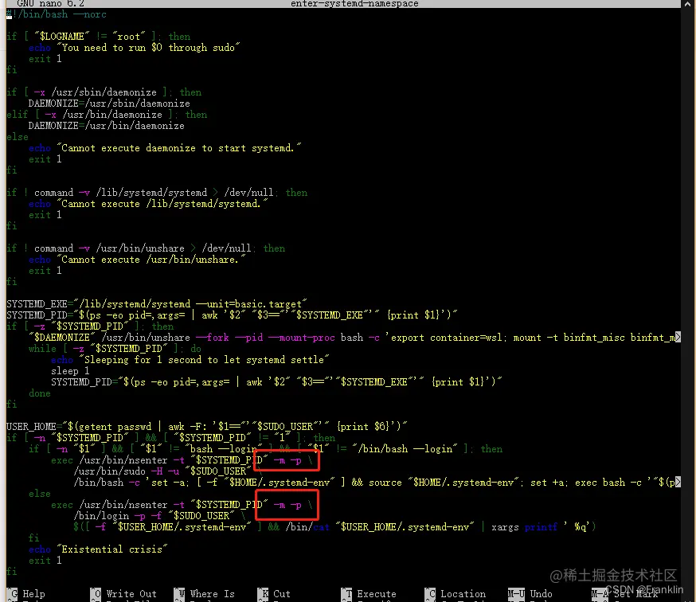Click the "Sleeping for 1 second to let systemd settle" line
Image resolution: width=696 pixels, height=602 pixels.
point(190,360)
